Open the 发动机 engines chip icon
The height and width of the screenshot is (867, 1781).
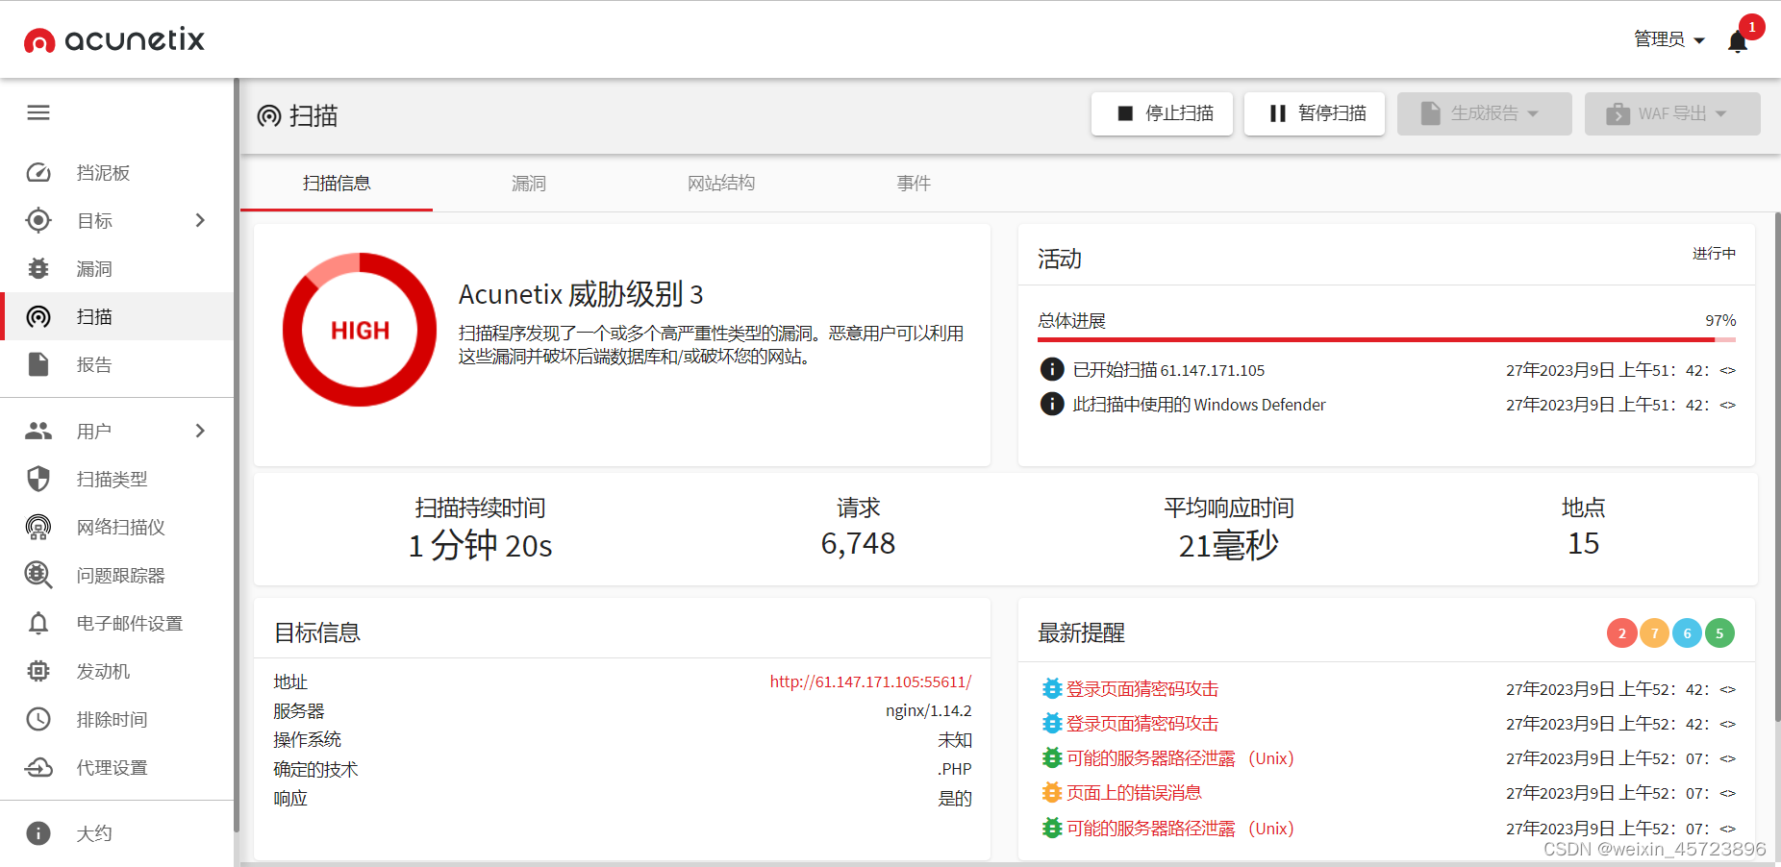click(38, 671)
